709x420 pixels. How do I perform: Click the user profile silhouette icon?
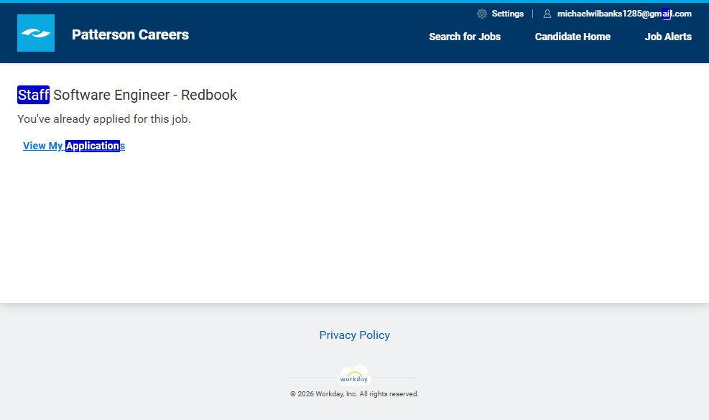(547, 14)
